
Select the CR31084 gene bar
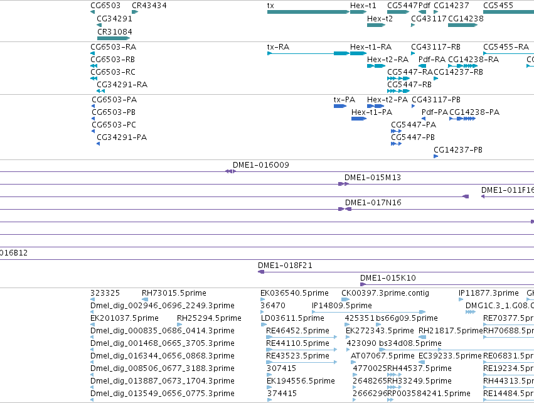(114, 38)
